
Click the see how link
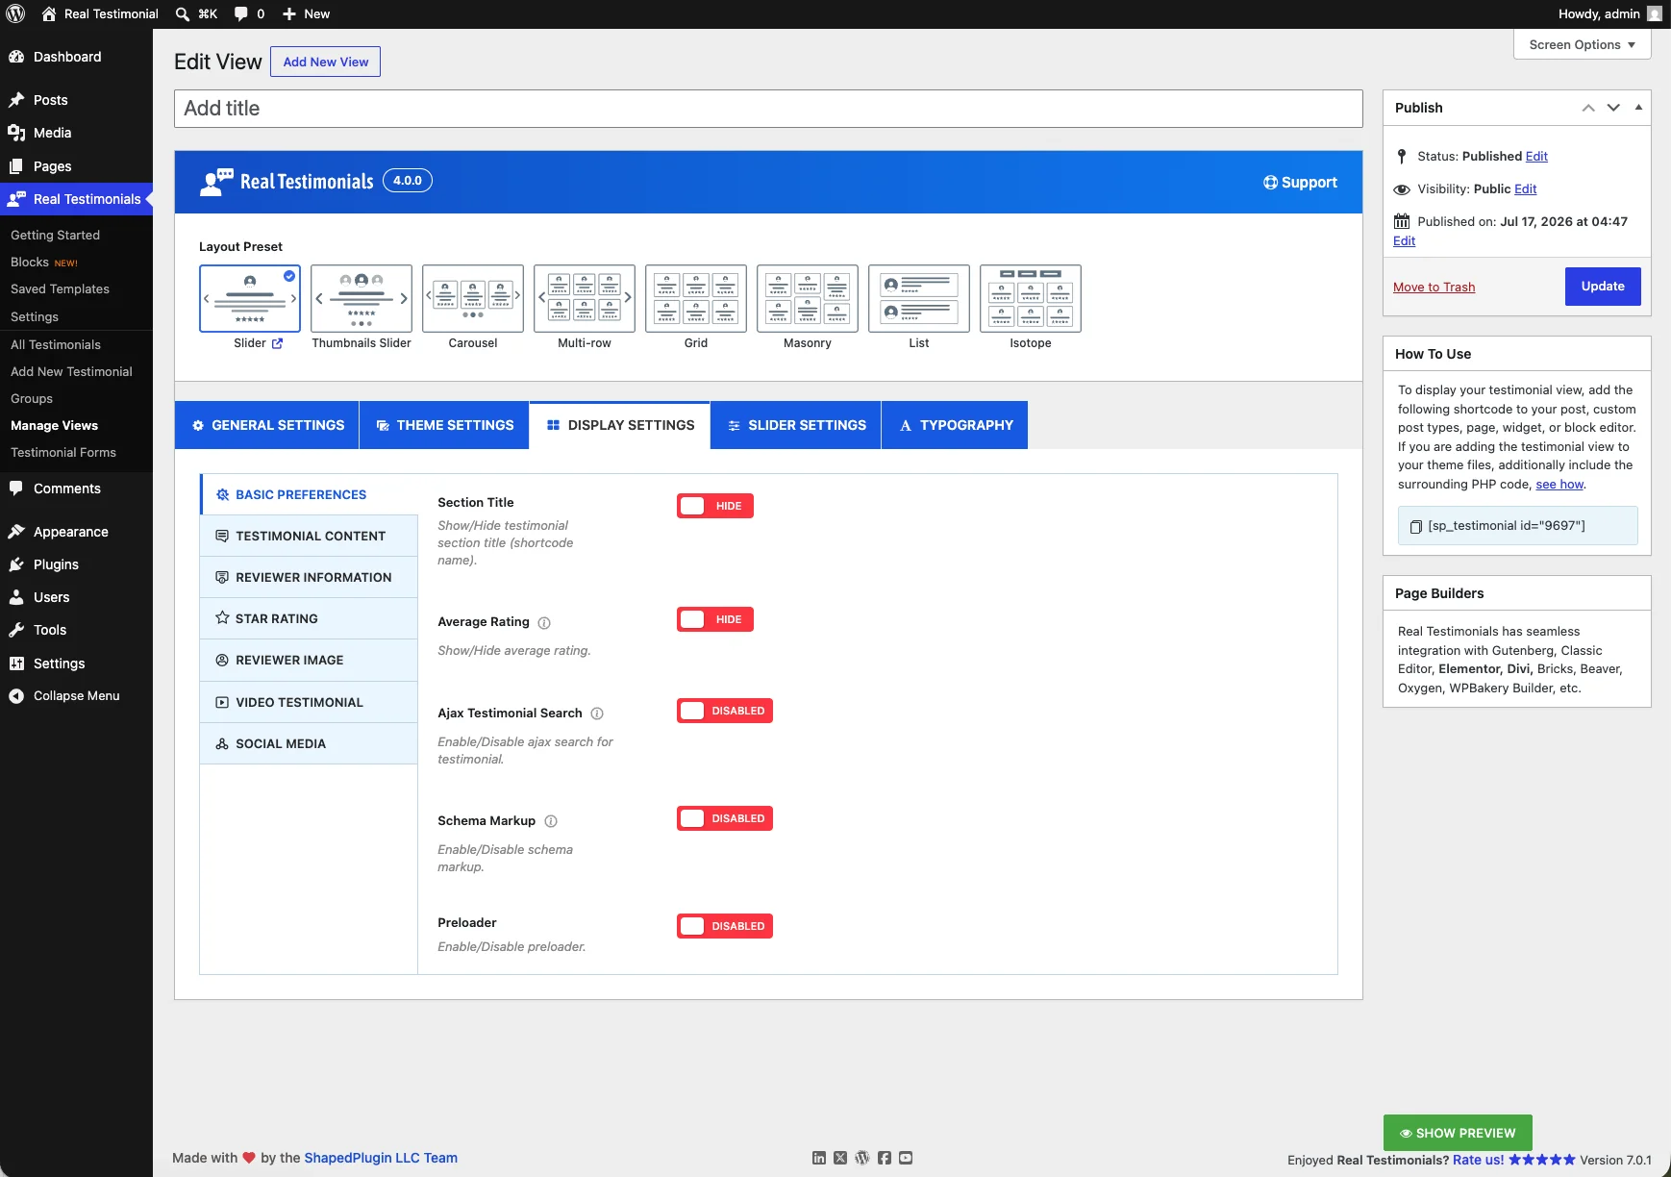click(1559, 484)
